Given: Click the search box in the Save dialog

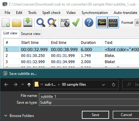Looking at the screenshot, I should [131, 84].
